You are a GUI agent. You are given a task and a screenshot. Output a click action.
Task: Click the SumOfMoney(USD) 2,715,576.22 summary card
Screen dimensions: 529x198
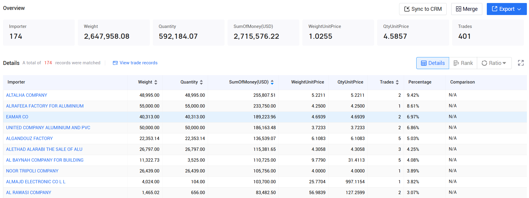[263, 32]
